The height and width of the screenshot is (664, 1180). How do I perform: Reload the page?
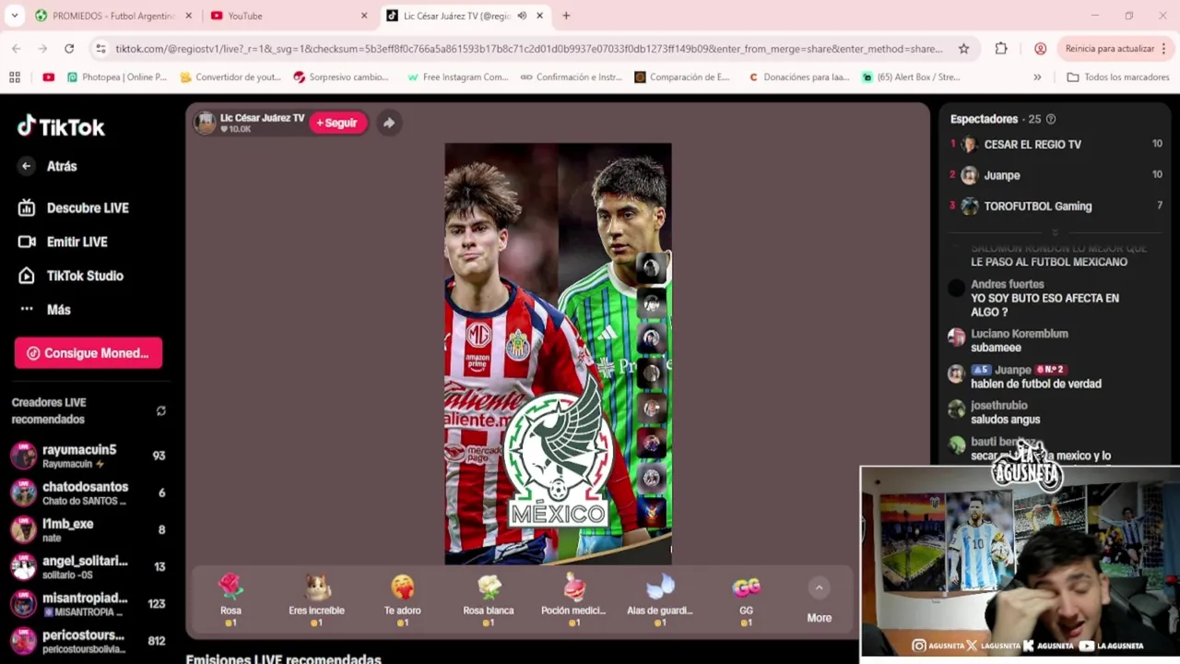(x=69, y=49)
